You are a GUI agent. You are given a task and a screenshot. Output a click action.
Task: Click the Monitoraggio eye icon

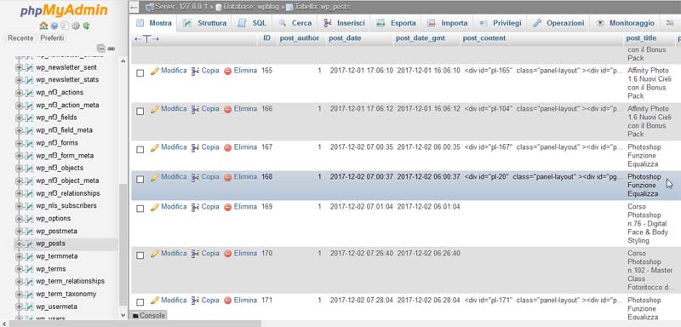600,24
